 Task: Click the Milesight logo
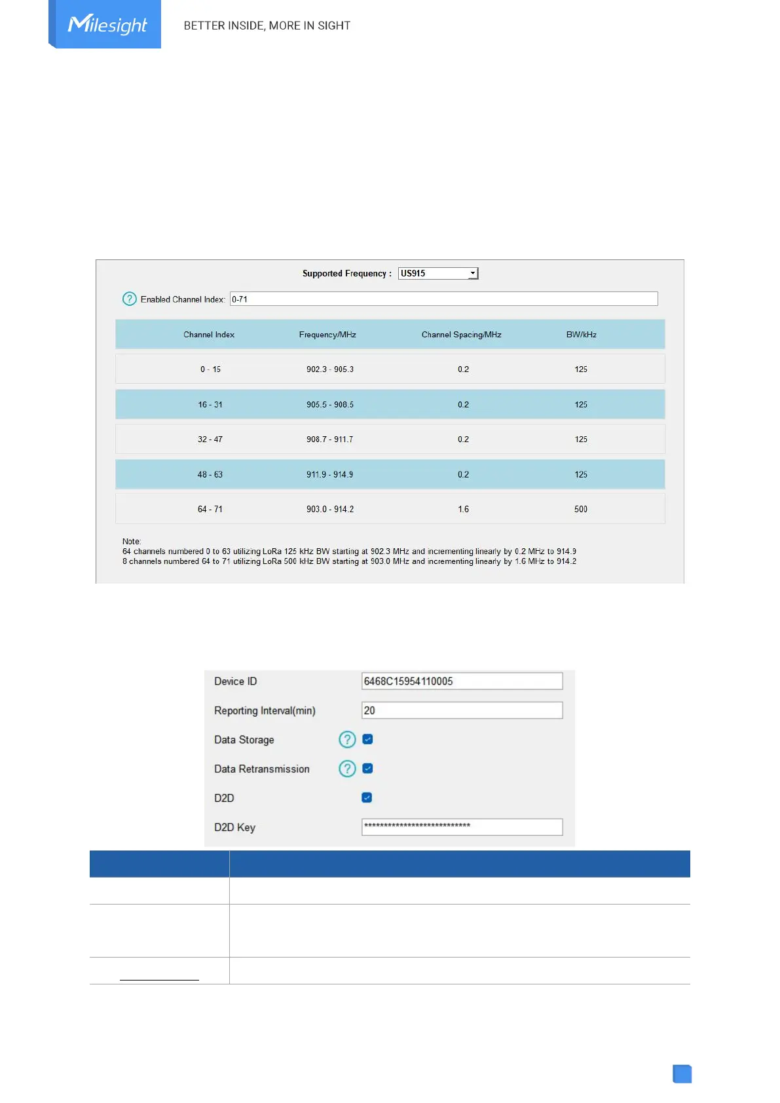105,24
